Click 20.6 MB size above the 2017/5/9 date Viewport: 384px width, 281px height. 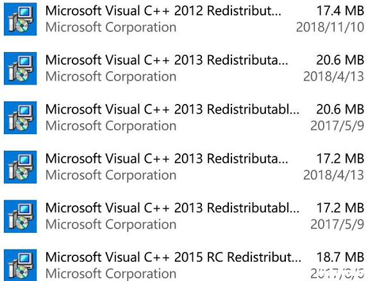click(340, 110)
